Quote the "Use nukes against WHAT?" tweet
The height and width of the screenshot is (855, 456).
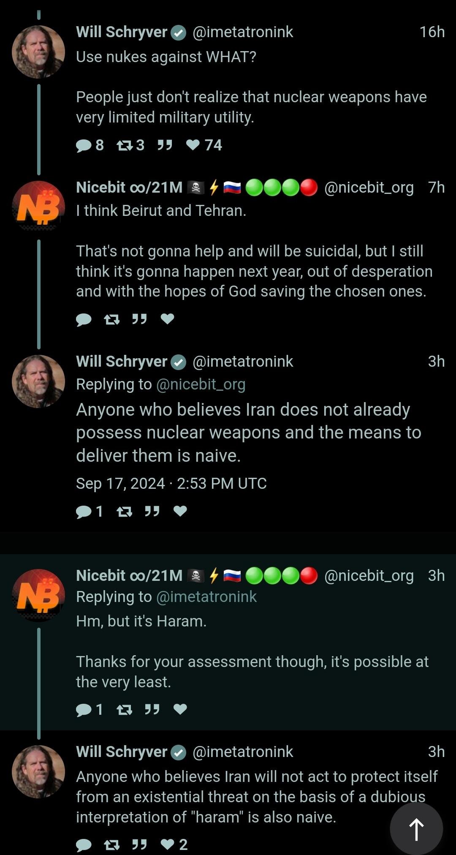(165, 145)
